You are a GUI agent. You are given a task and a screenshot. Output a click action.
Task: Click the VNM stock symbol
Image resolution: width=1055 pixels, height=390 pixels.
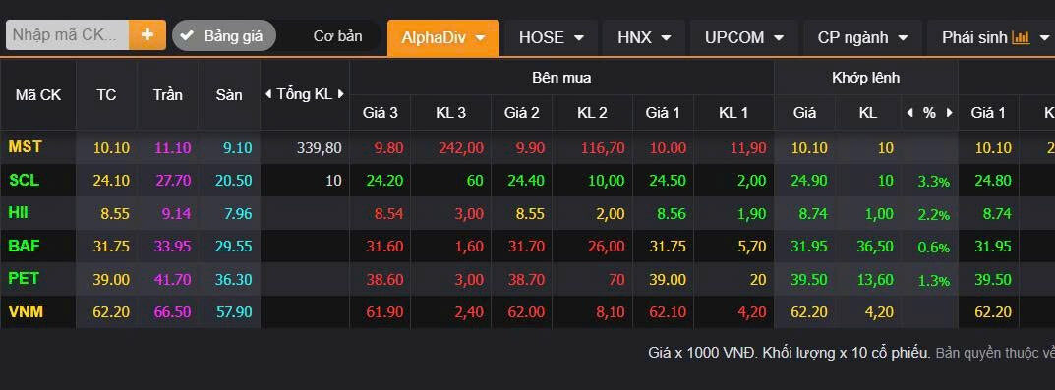coord(26,311)
